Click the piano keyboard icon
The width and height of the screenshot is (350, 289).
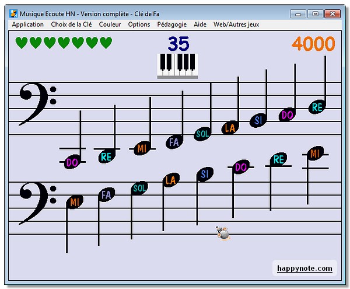[x=177, y=66]
